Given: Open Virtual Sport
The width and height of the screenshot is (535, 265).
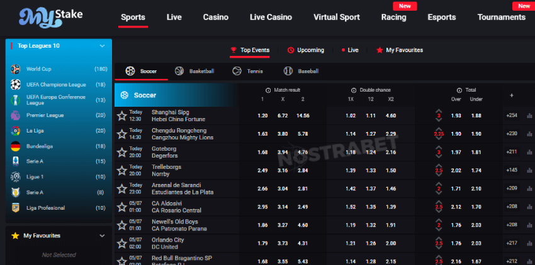Looking at the screenshot, I should (x=337, y=18).
